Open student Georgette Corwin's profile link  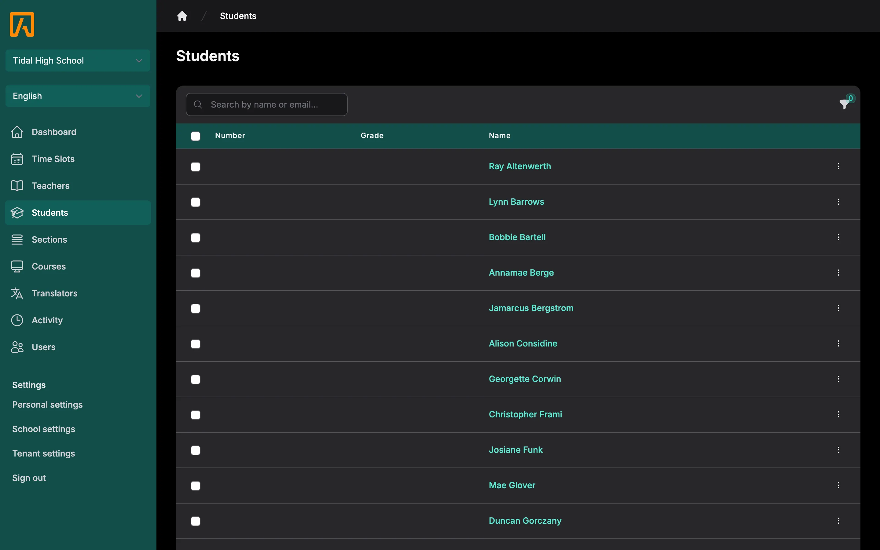524,379
